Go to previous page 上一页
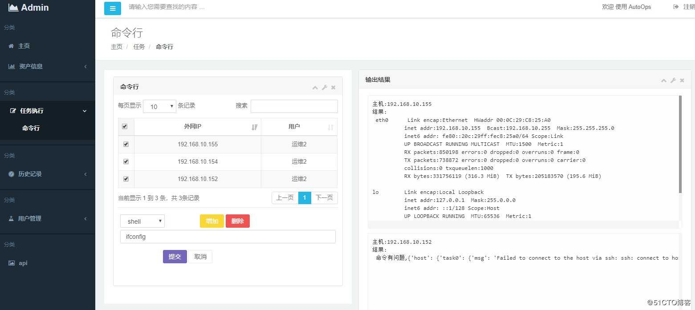This screenshot has height=310, width=695. (x=285, y=198)
